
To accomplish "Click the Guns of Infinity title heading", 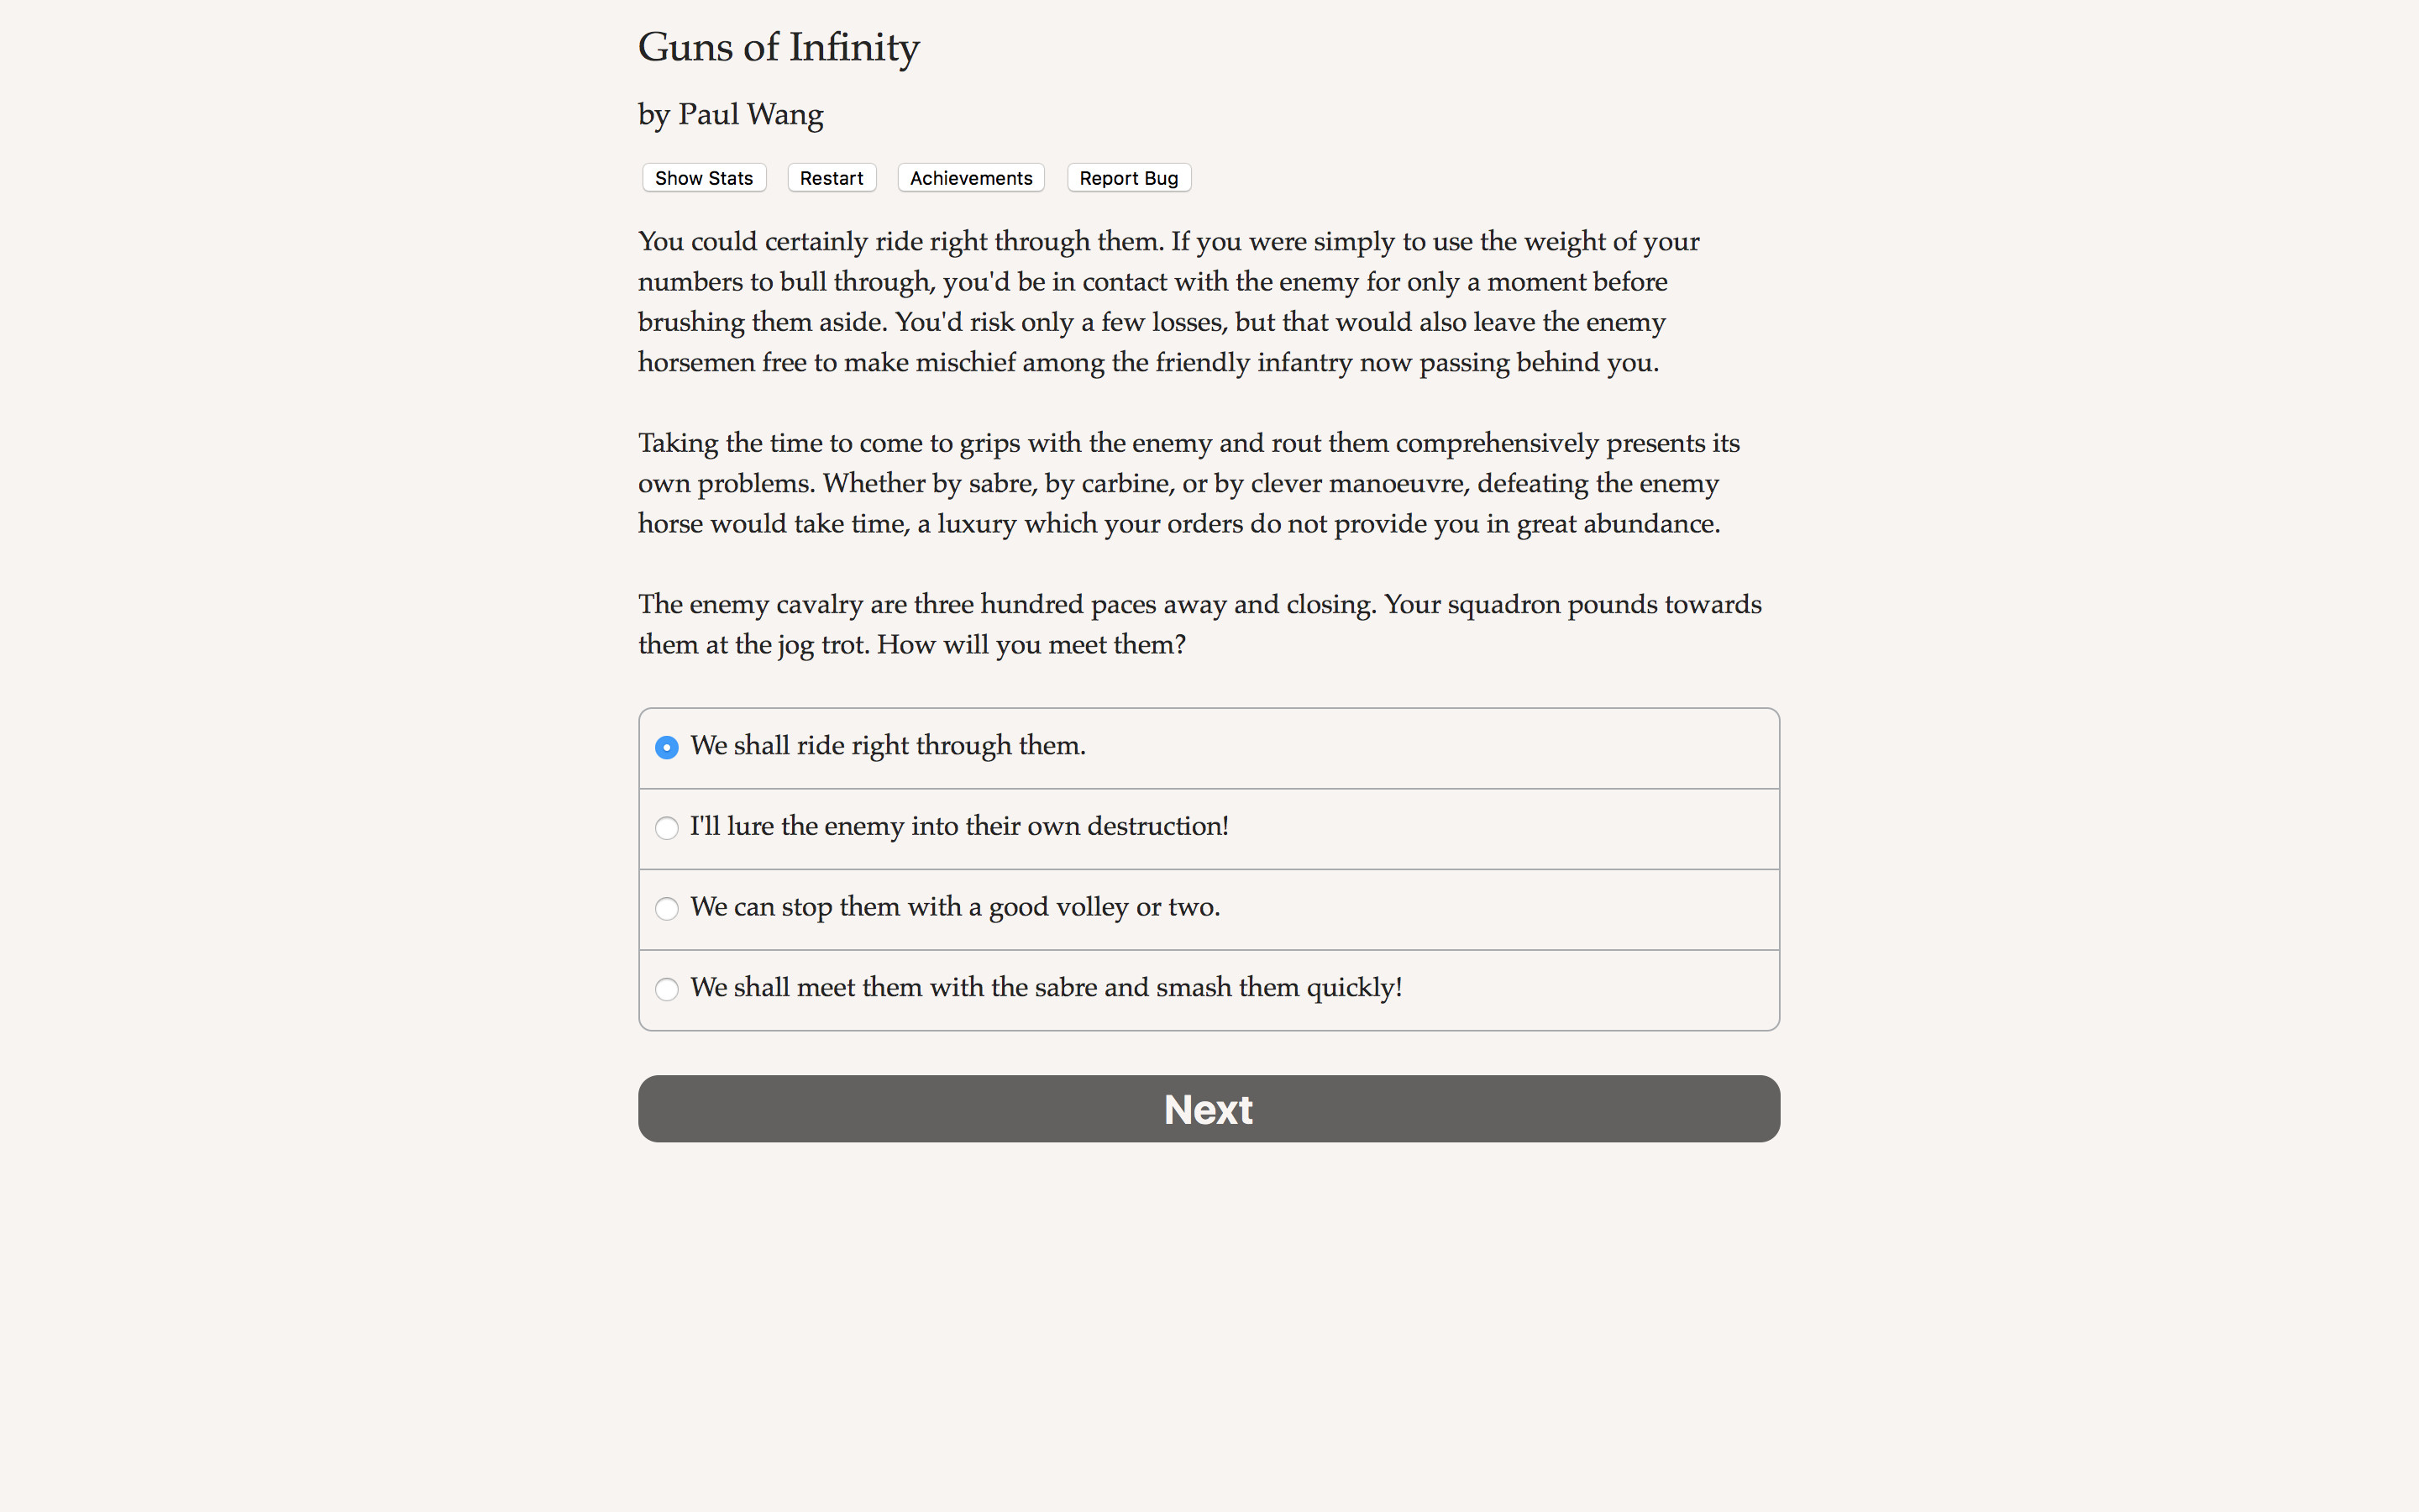I will (779, 47).
